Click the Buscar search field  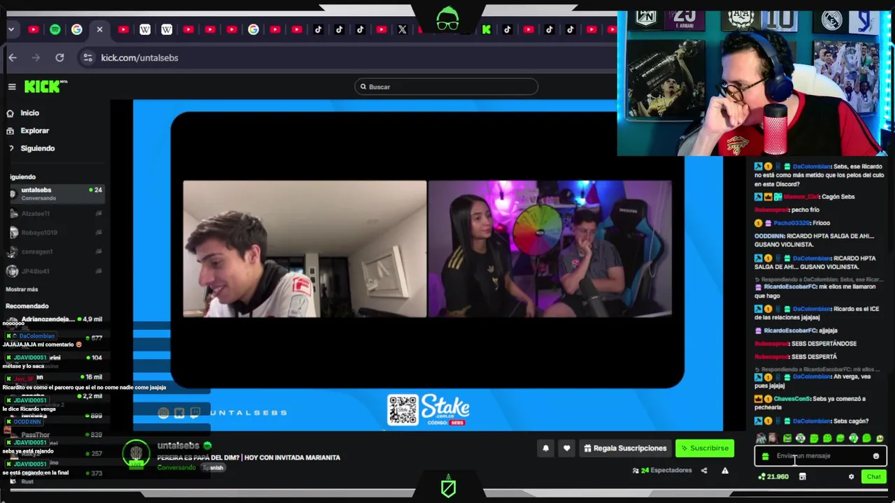pos(446,87)
